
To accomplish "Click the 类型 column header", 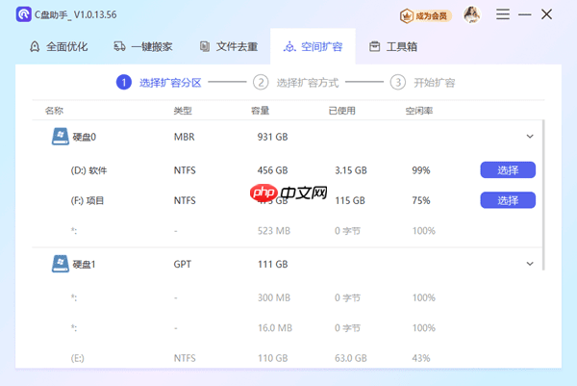I will (183, 111).
